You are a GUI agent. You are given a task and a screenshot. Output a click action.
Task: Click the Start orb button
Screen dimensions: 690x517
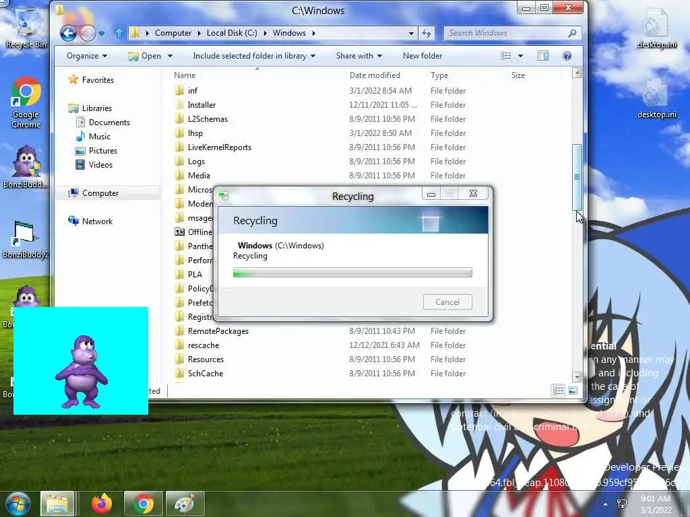coord(17,504)
